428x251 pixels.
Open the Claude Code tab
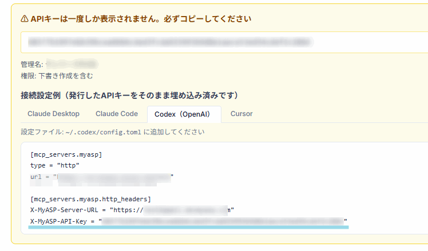pyautogui.click(x=117, y=114)
